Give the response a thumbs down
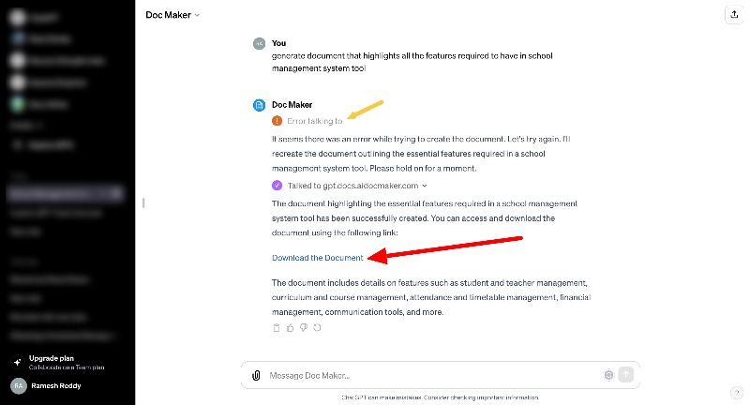This screenshot has width=750, height=405. coord(304,327)
